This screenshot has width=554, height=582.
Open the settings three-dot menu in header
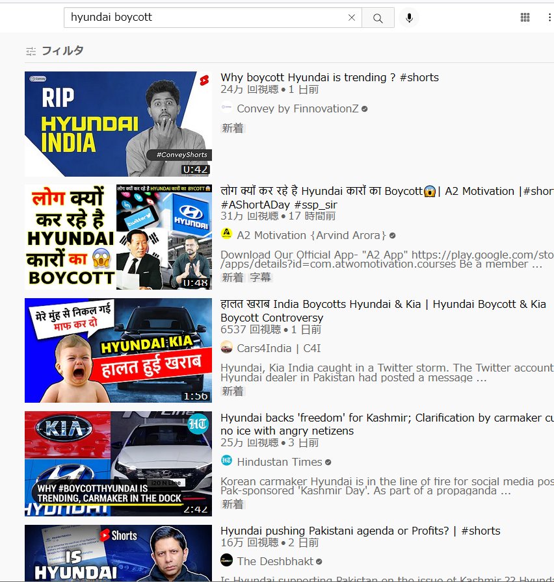click(549, 18)
